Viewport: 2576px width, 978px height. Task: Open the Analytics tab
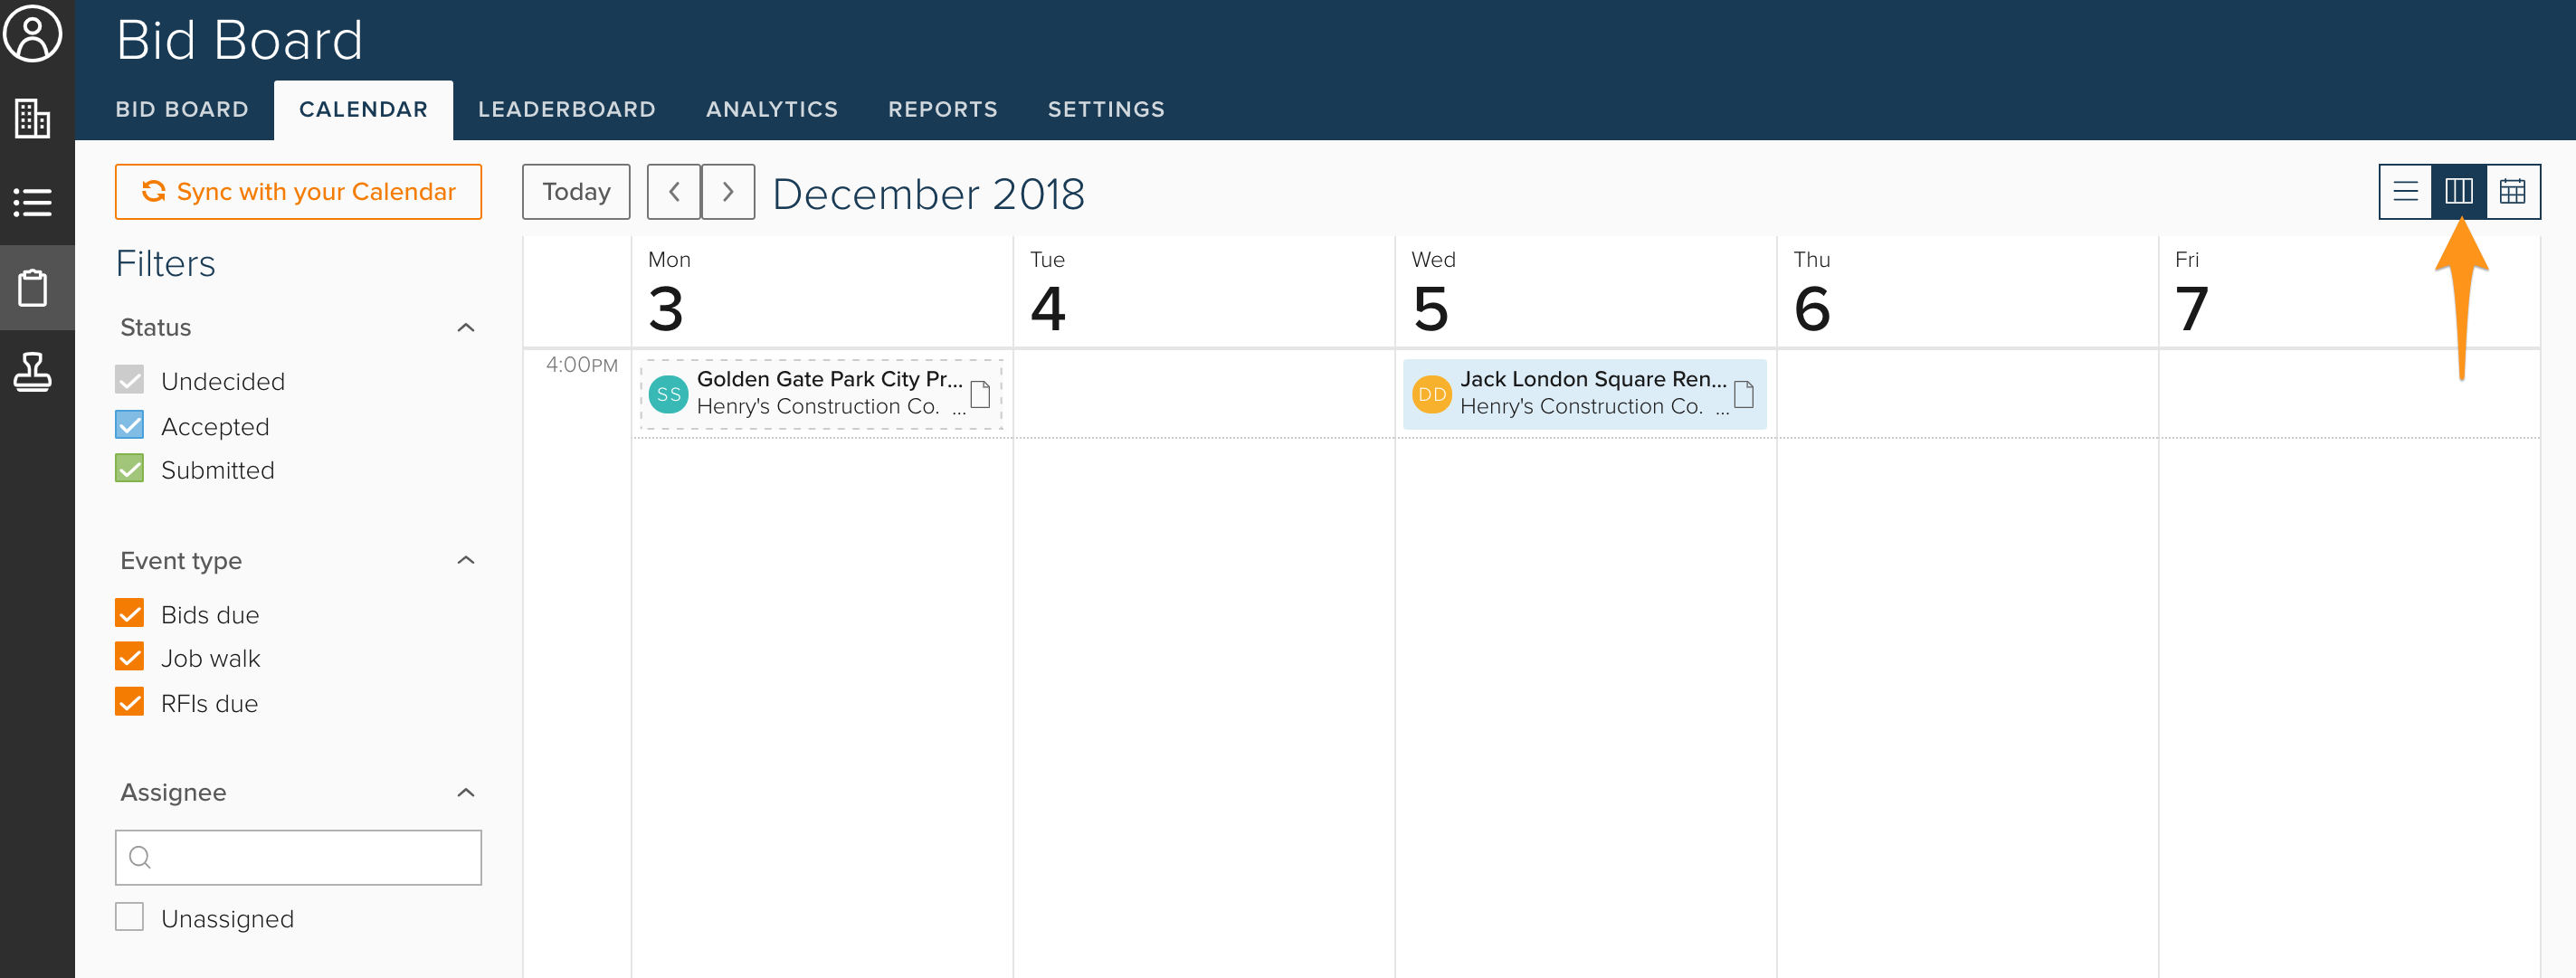[x=771, y=109]
